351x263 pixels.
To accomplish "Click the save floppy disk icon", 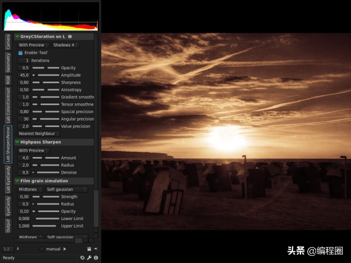I will click(x=89, y=249).
